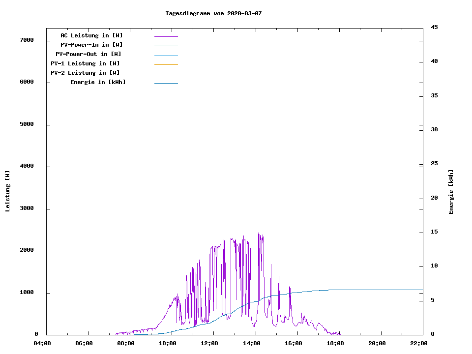Click the right axis label 'Energie [kWh]'
The width and height of the screenshot is (472, 354).
click(451, 192)
